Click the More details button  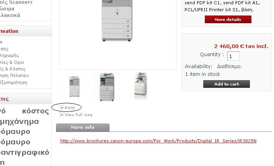point(228,19)
